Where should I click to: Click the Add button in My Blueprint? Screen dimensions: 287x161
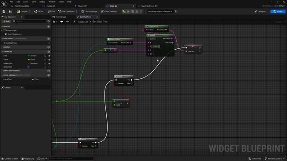click(x=6, y=21)
